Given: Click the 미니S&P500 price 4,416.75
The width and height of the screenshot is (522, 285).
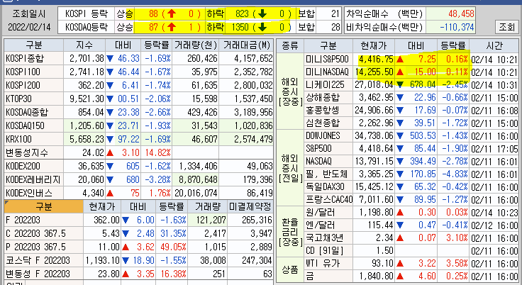Looking at the screenshot, I should tap(376, 59).
